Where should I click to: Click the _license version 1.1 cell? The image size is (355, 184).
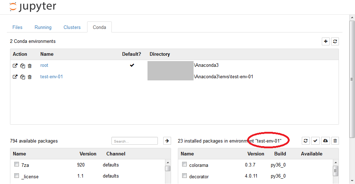[x=80, y=176]
